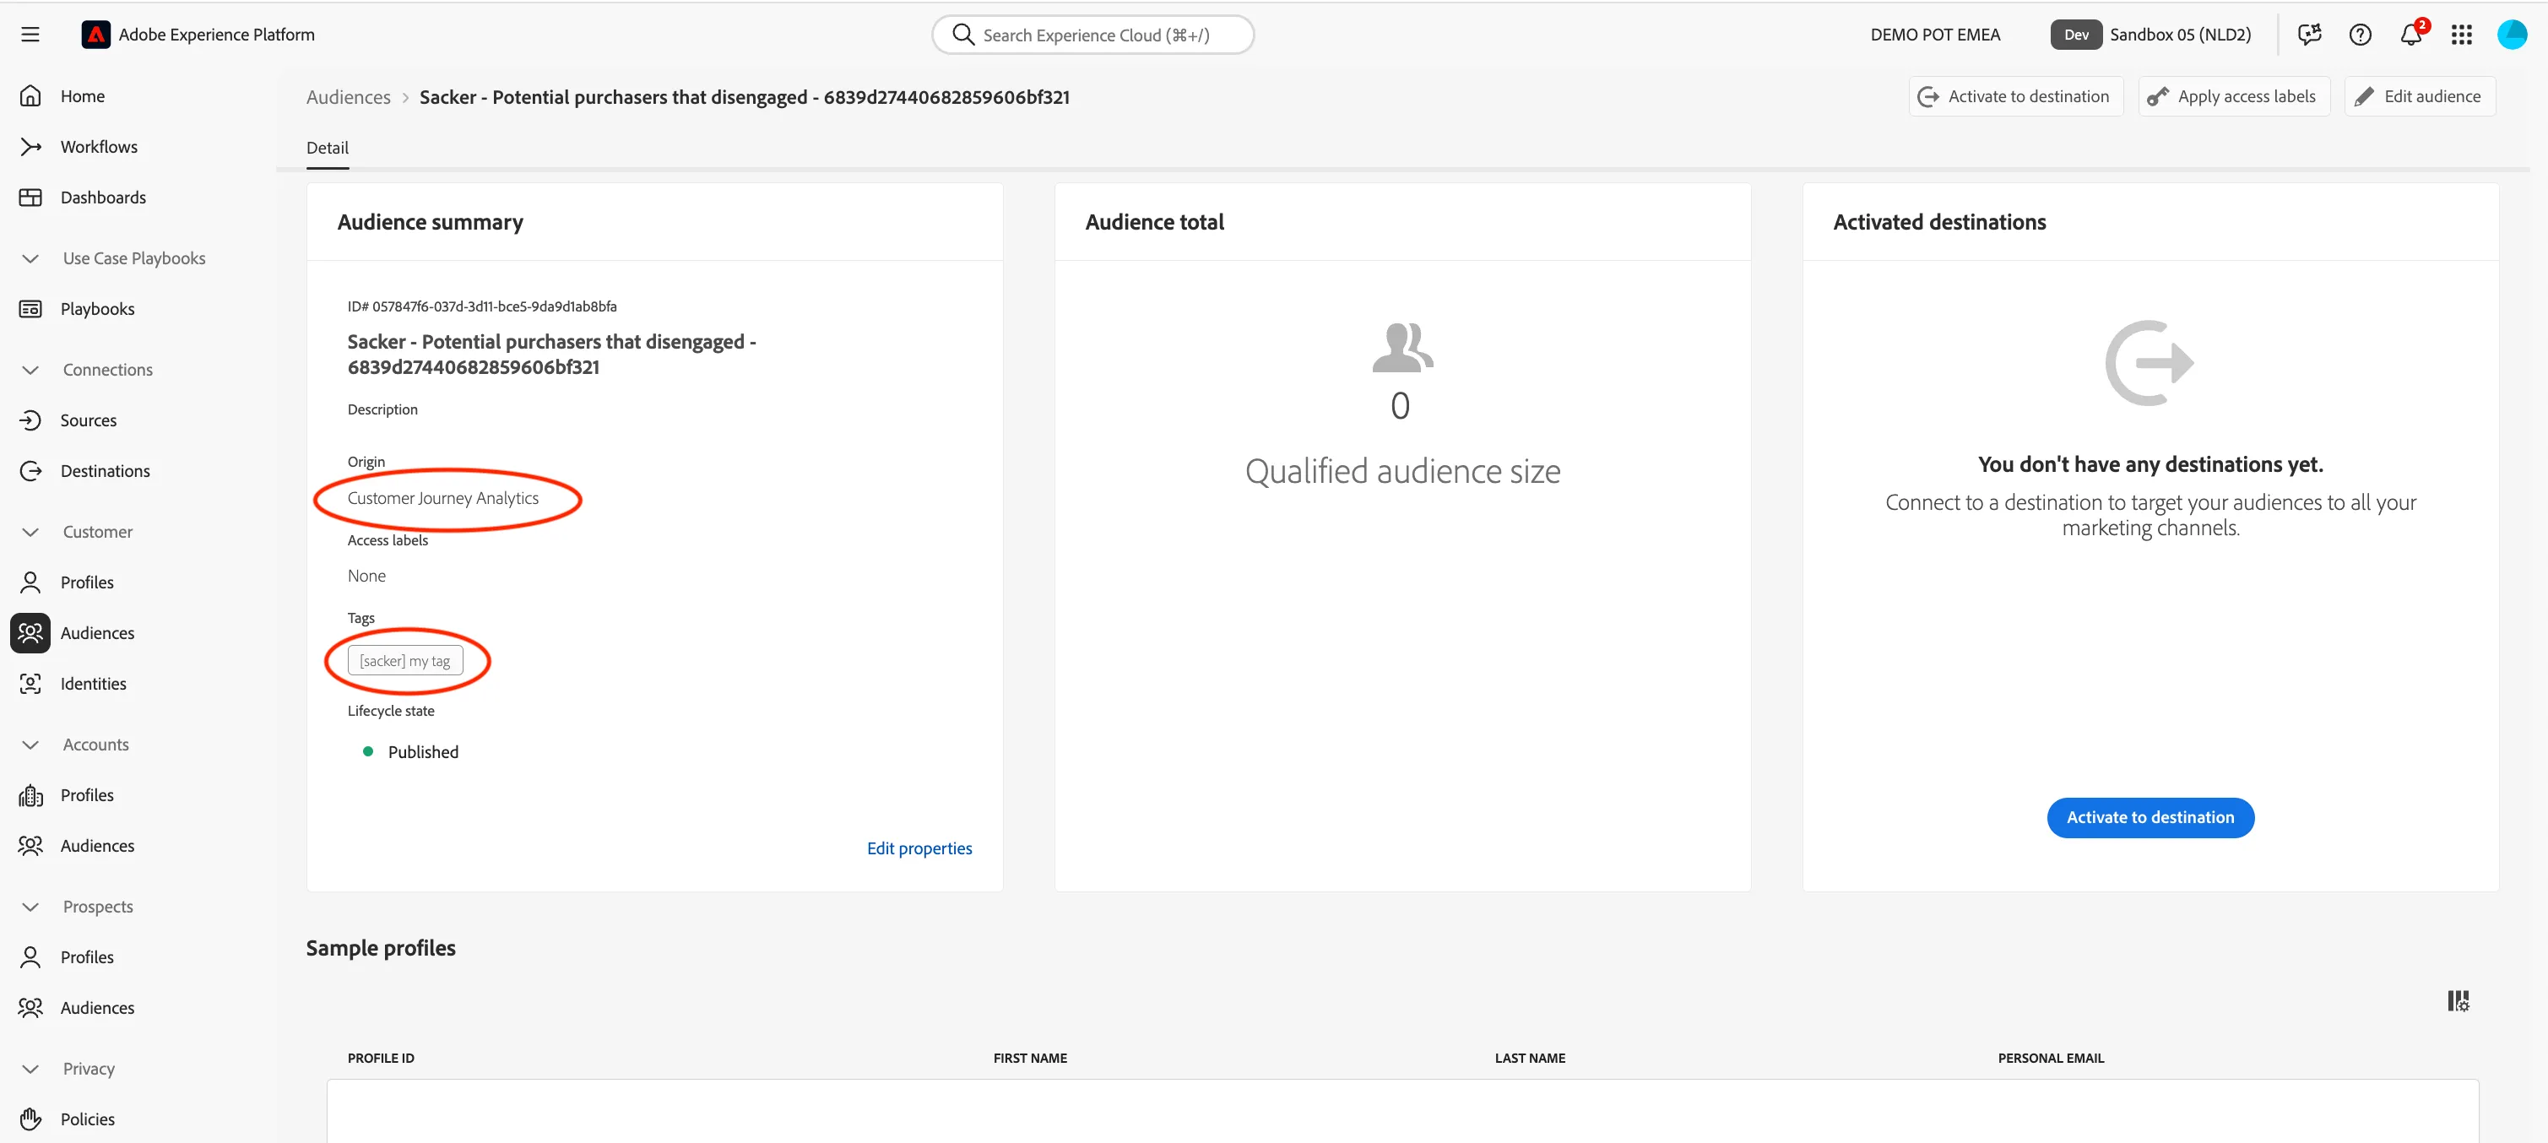The height and width of the screenshot is (1143, 2548).
Task: Open the feedback chat icon
Action: (2308, 35)
